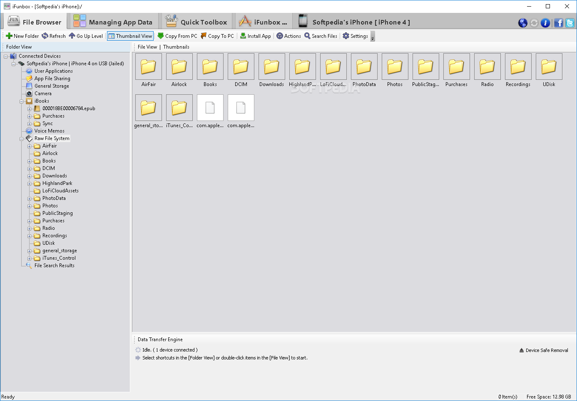Click the Folder View panel header

(66, 47)
